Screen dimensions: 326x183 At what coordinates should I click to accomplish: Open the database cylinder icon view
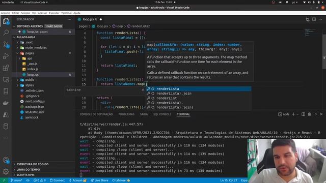click(6, 126)
